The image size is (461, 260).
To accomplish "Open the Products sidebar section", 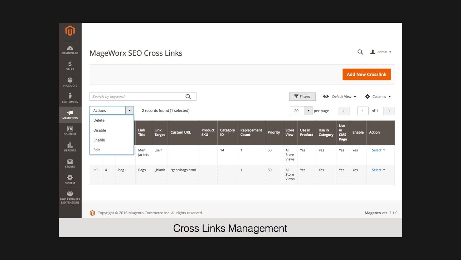I will click(x=70, y=82).
